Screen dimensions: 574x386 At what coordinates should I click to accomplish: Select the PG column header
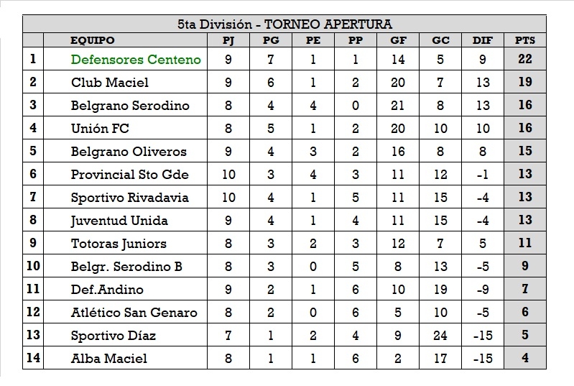click(x=271, y=40)
